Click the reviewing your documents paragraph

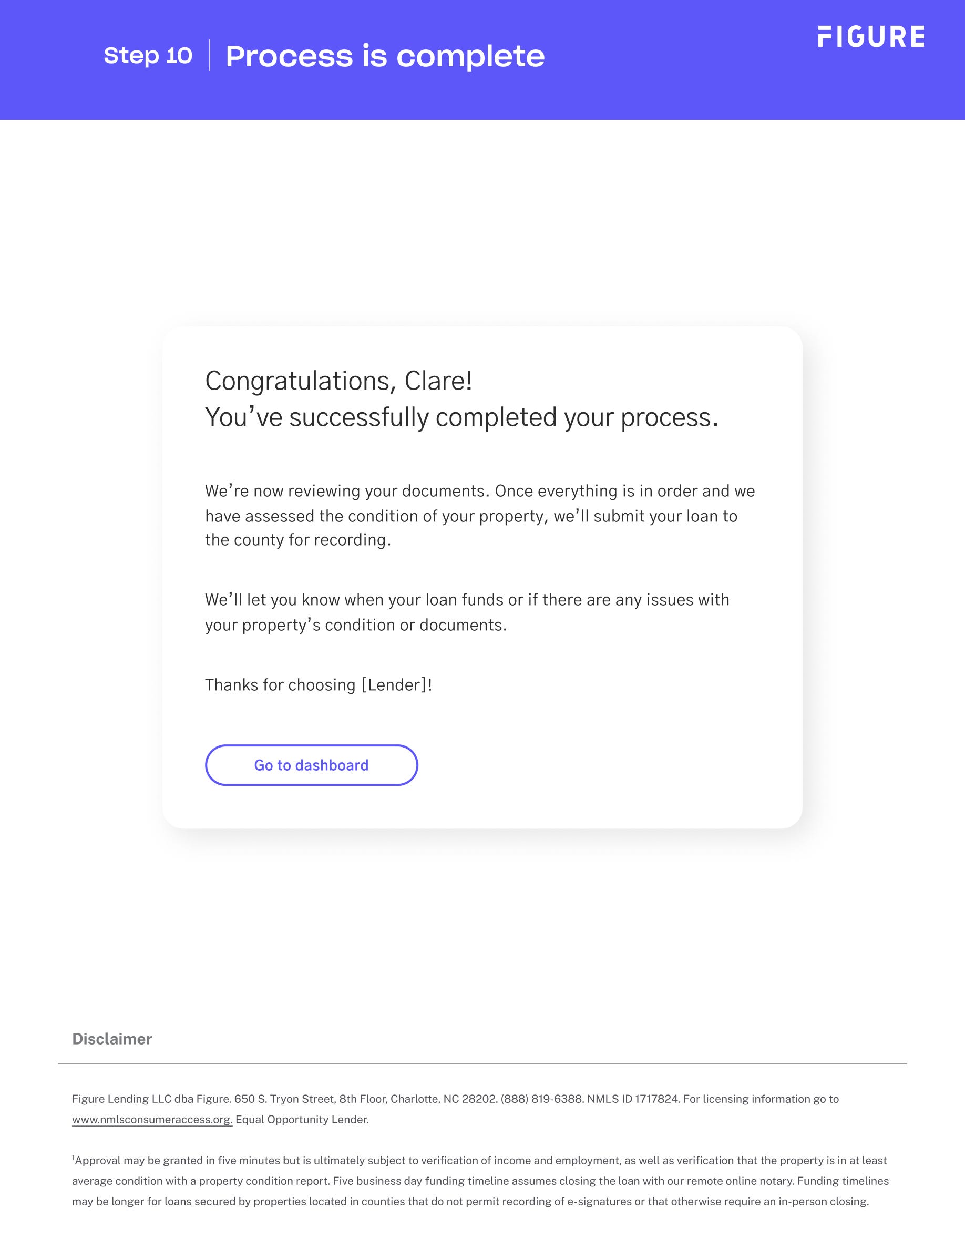coord(479,515)
